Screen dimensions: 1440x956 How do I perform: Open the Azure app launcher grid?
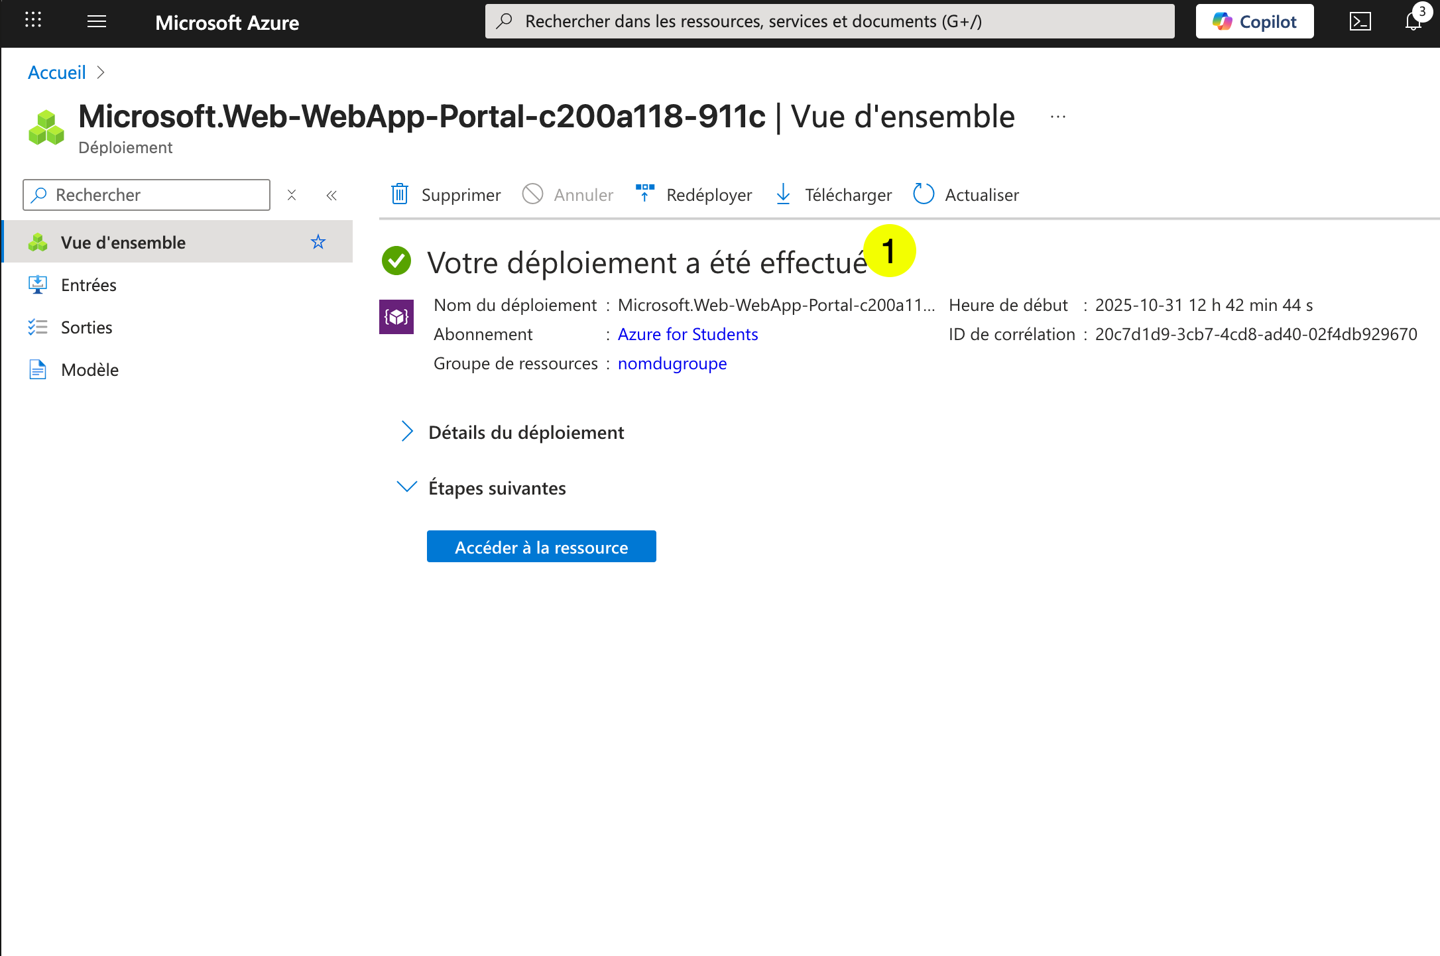click(x=32, y=21)
